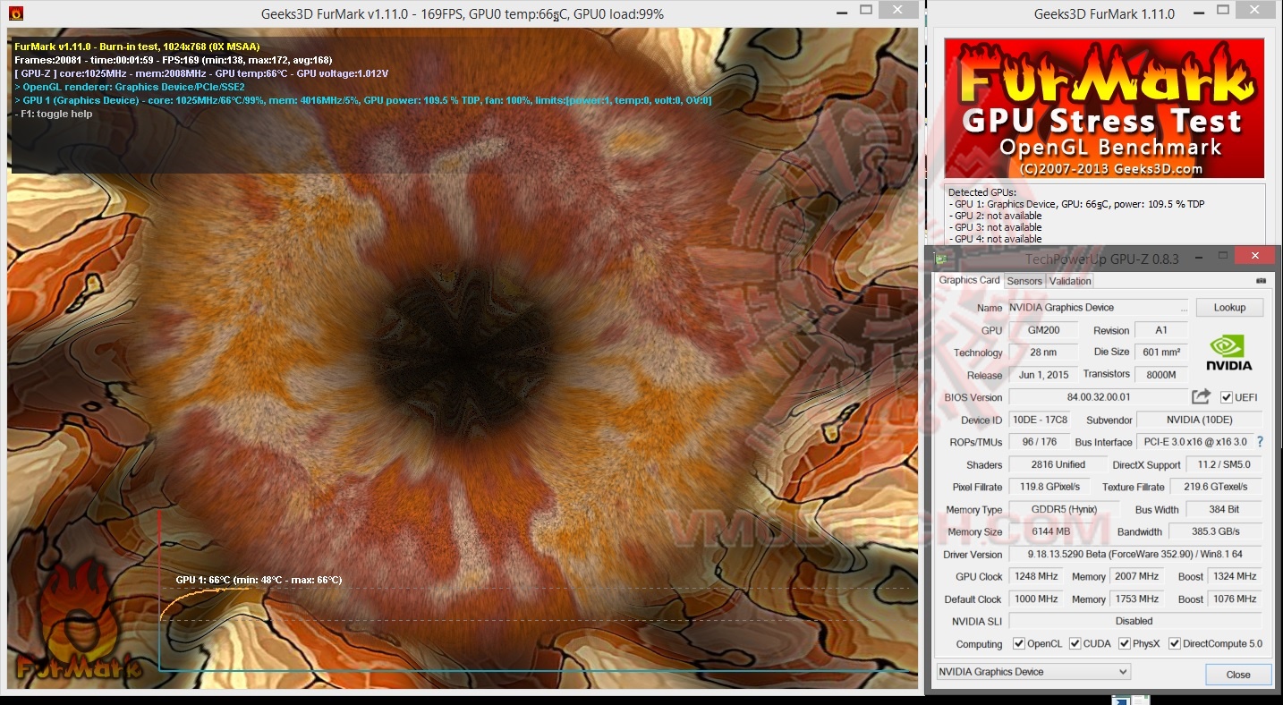Toggle the PhysX checkbox
Image resolution: width=1283 pixels, height=705 pixels.
click(x=1124, y=643)
